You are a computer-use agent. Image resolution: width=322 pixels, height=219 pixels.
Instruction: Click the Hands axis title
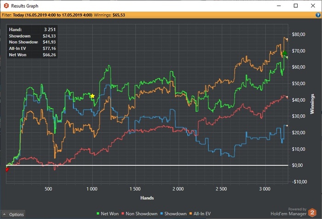click(x=147, y=198)
